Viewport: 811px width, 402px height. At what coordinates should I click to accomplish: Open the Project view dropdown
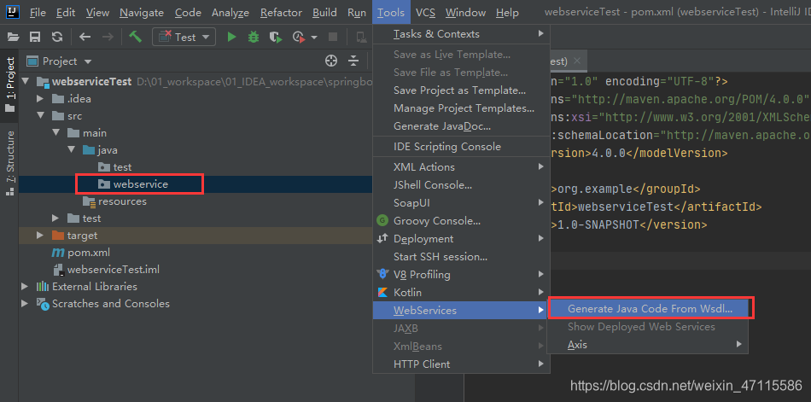[59, 61]
